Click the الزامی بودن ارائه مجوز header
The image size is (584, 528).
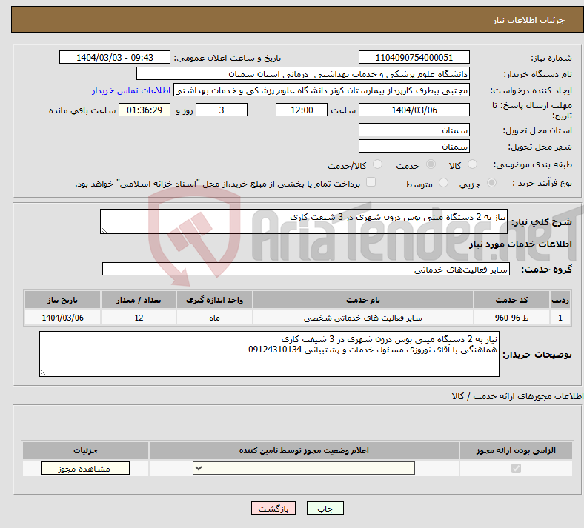[516, 450]
